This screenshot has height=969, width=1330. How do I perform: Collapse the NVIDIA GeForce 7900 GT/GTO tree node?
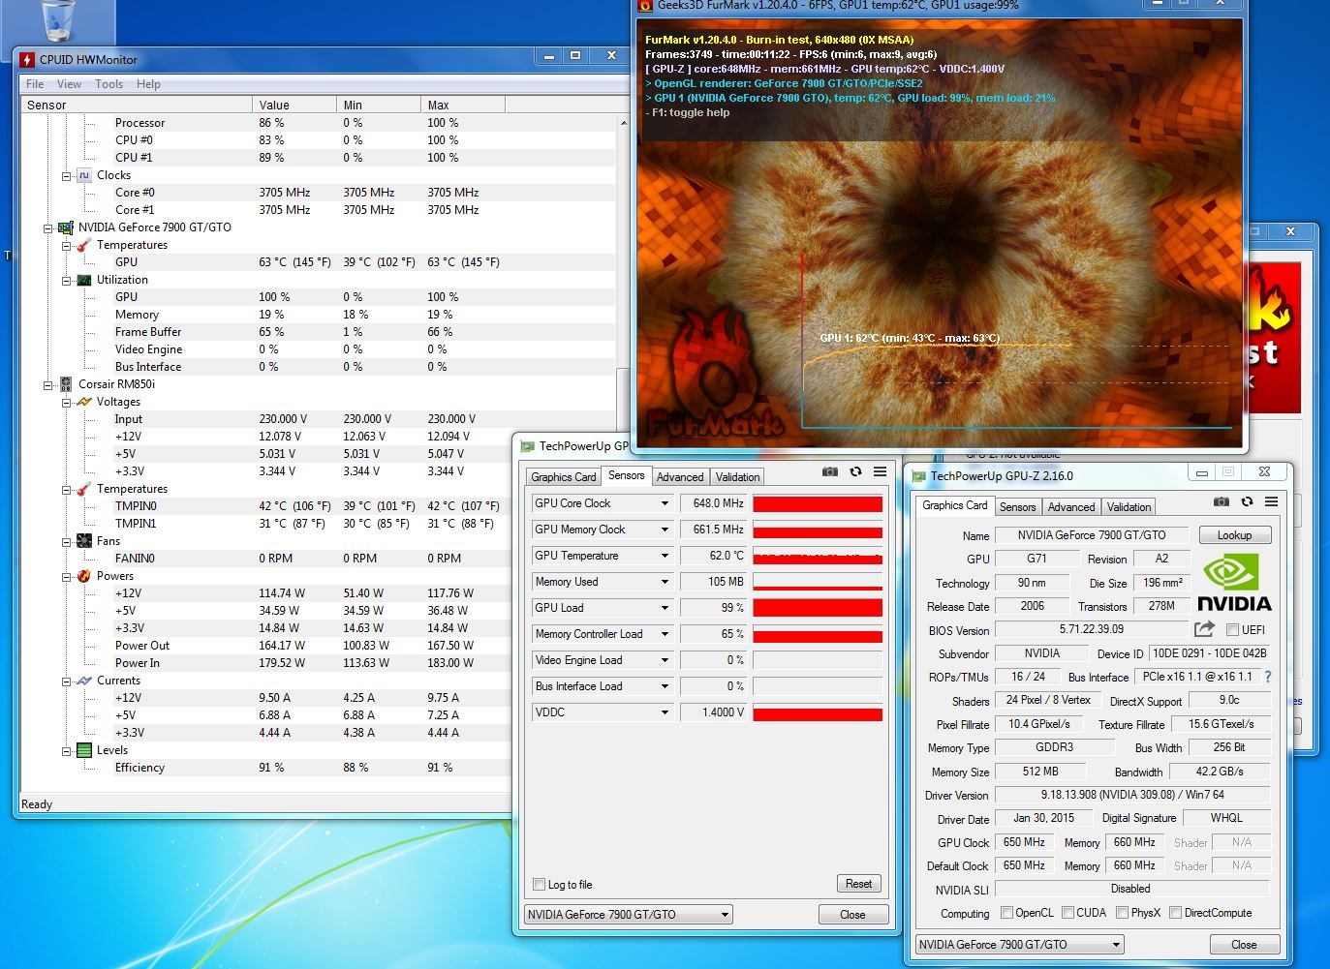pos(47,228)
